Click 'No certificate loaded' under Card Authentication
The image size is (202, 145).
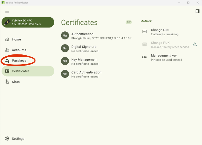pyautogui.click(x=85, y=77)
